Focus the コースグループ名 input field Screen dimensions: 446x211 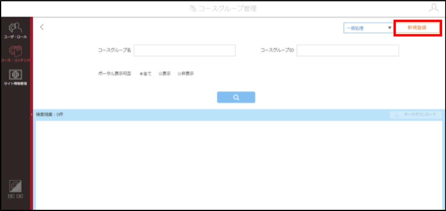185,50
